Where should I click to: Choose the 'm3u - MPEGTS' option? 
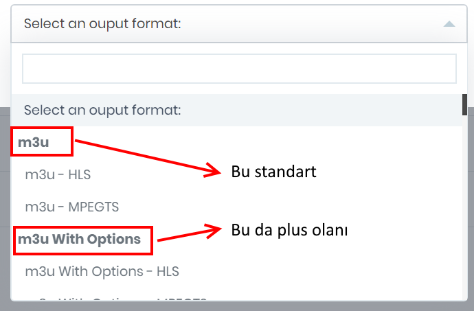tap(67, 206)
